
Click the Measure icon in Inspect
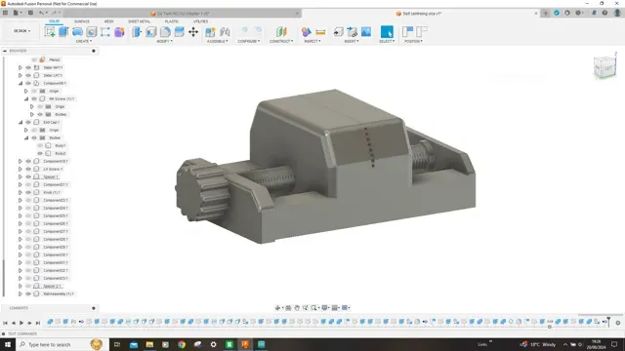[x=320, y=32]
